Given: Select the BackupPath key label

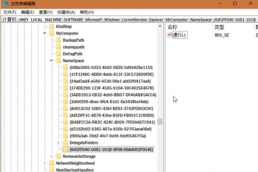Looking at the screenshot, I should tap(73, 40).
